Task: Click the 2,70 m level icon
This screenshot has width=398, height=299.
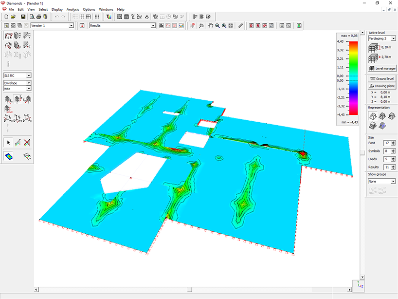Action: point(374,58)
